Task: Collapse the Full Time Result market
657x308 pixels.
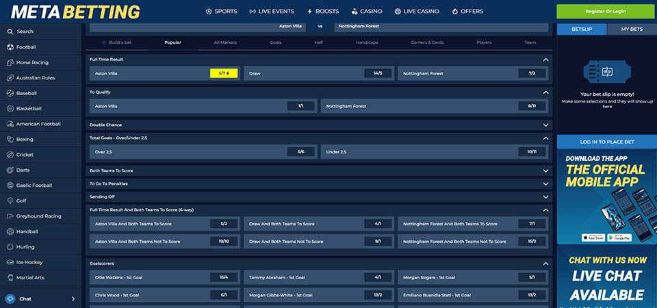Action: pyautogui.click(x=545, y=60)
